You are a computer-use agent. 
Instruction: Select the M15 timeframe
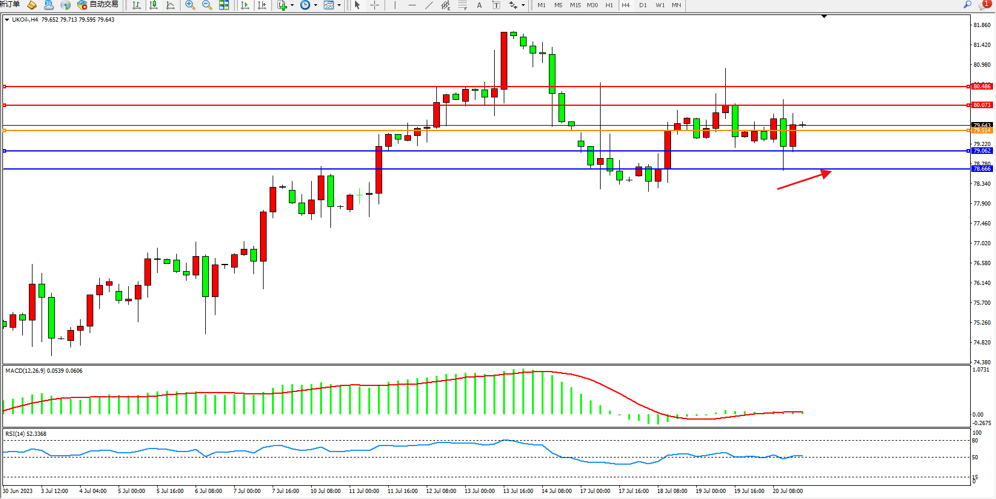pos(575,5)
